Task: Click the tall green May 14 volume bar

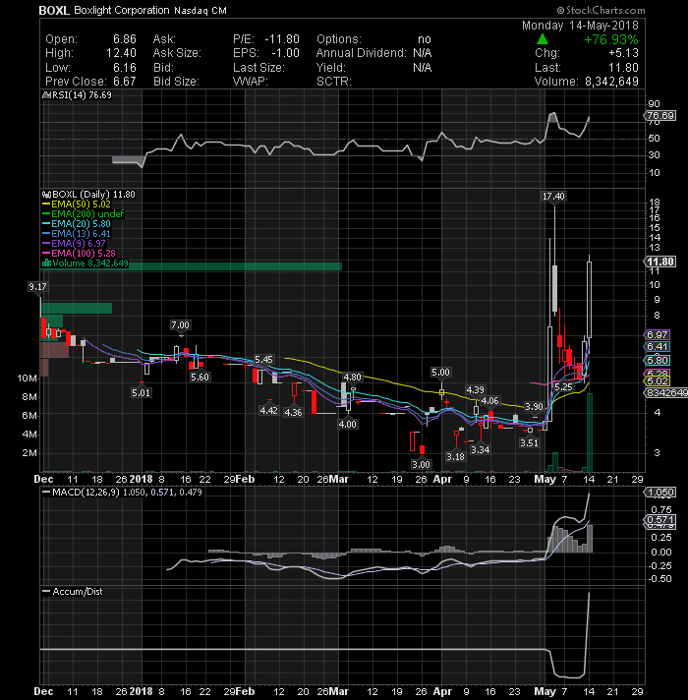Action: [x=590, y=433]
